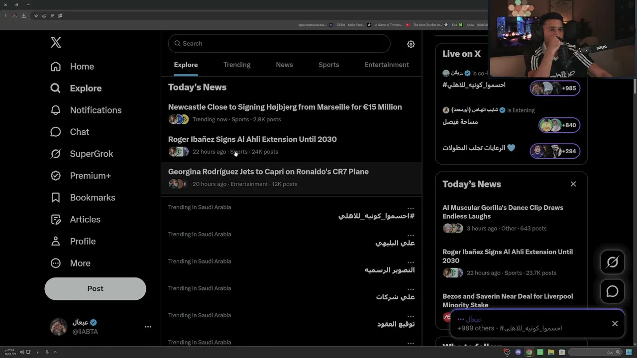Screen dimensions: 637x358
Task: Open the browser three-dot menu
Action: [5, 16]
